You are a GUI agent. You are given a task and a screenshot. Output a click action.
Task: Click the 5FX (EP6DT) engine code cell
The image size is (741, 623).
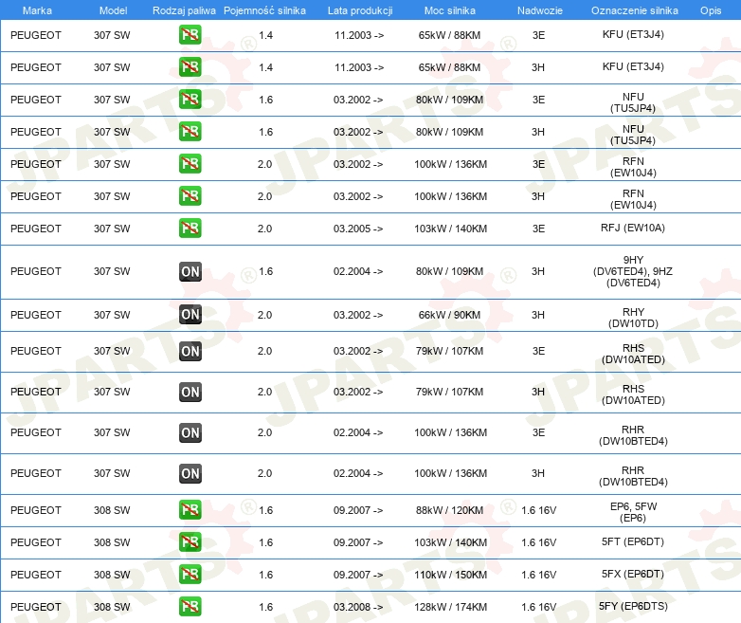[x=633, y=574]
